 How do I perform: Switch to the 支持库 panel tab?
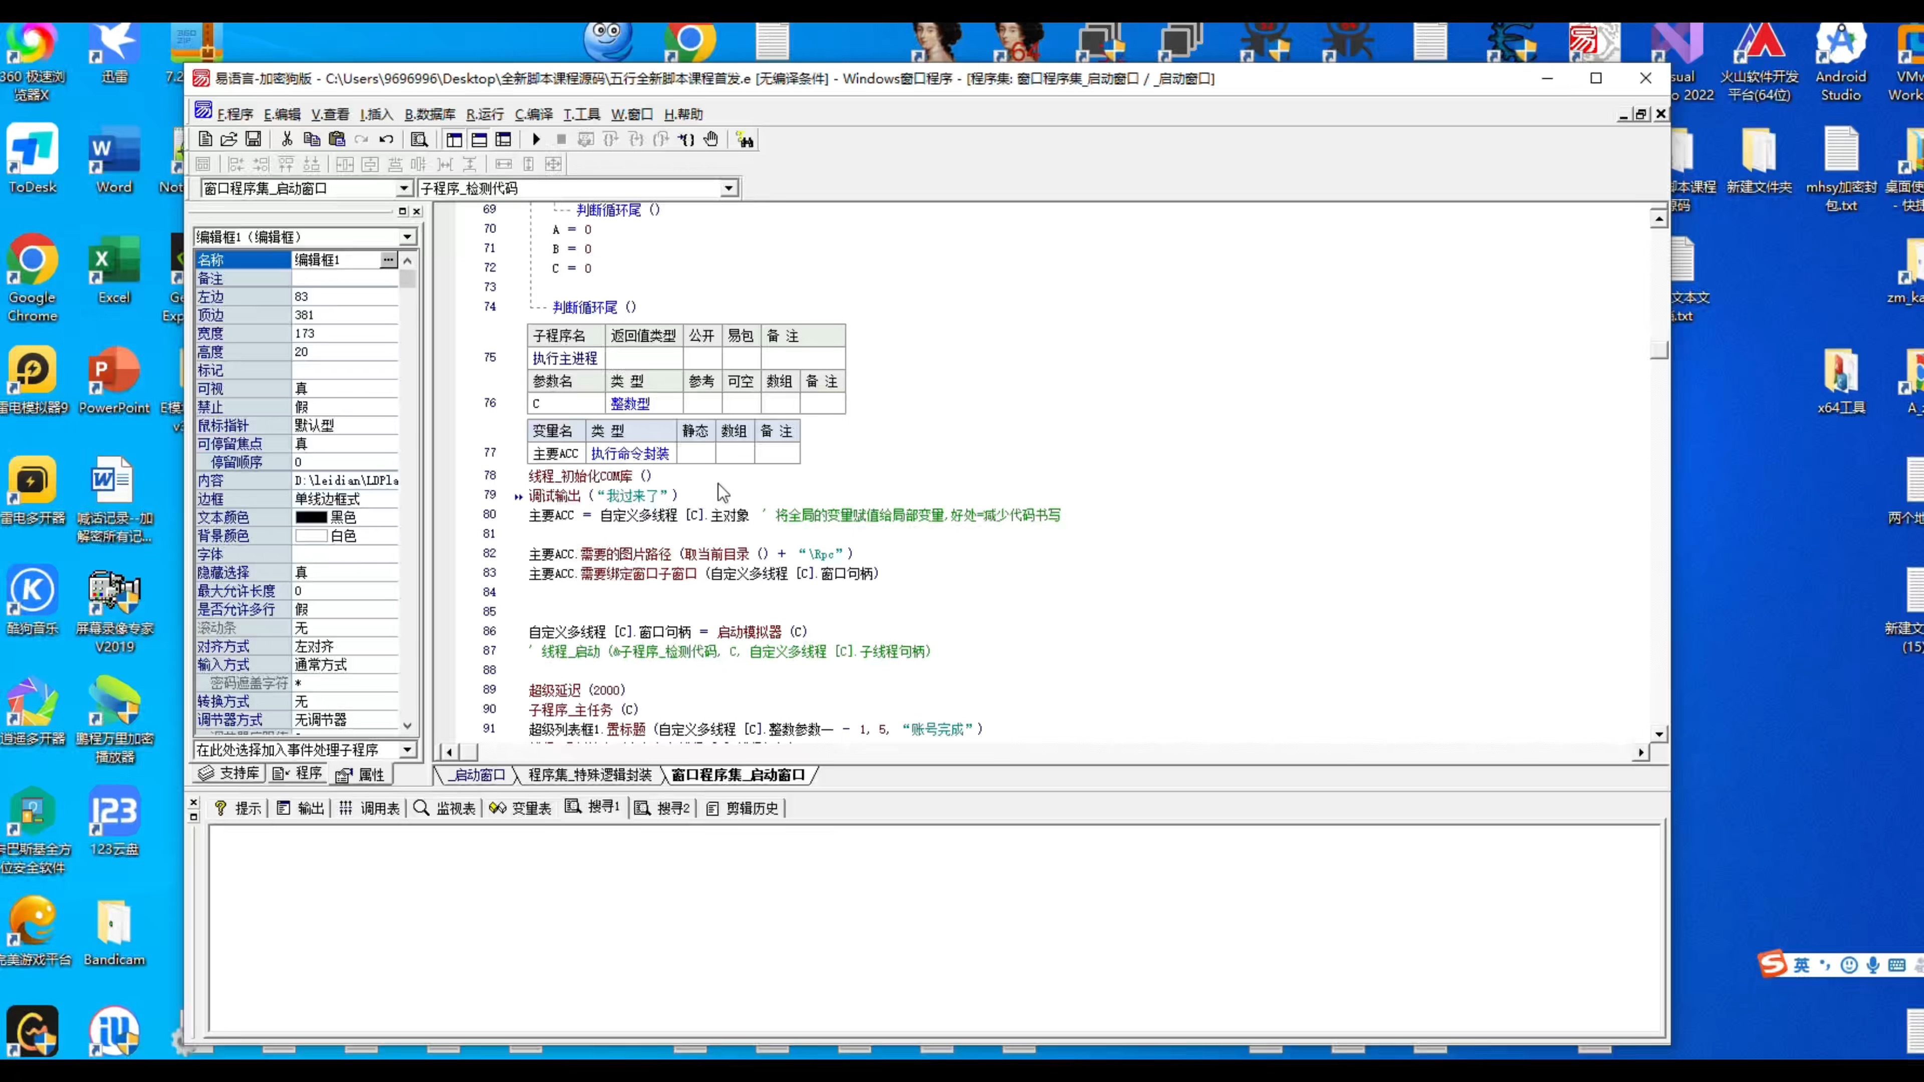[229, 773]
